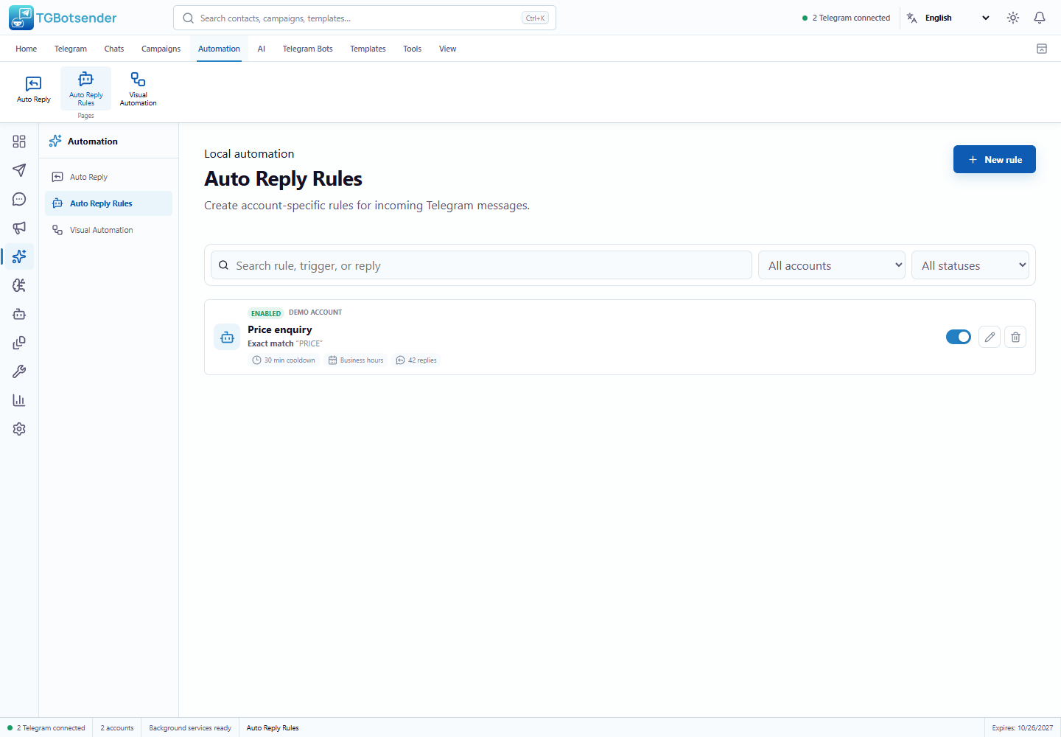This screenshot has height=737, width=1061.
Task: Open the notifications bell
Action: 1040,18
